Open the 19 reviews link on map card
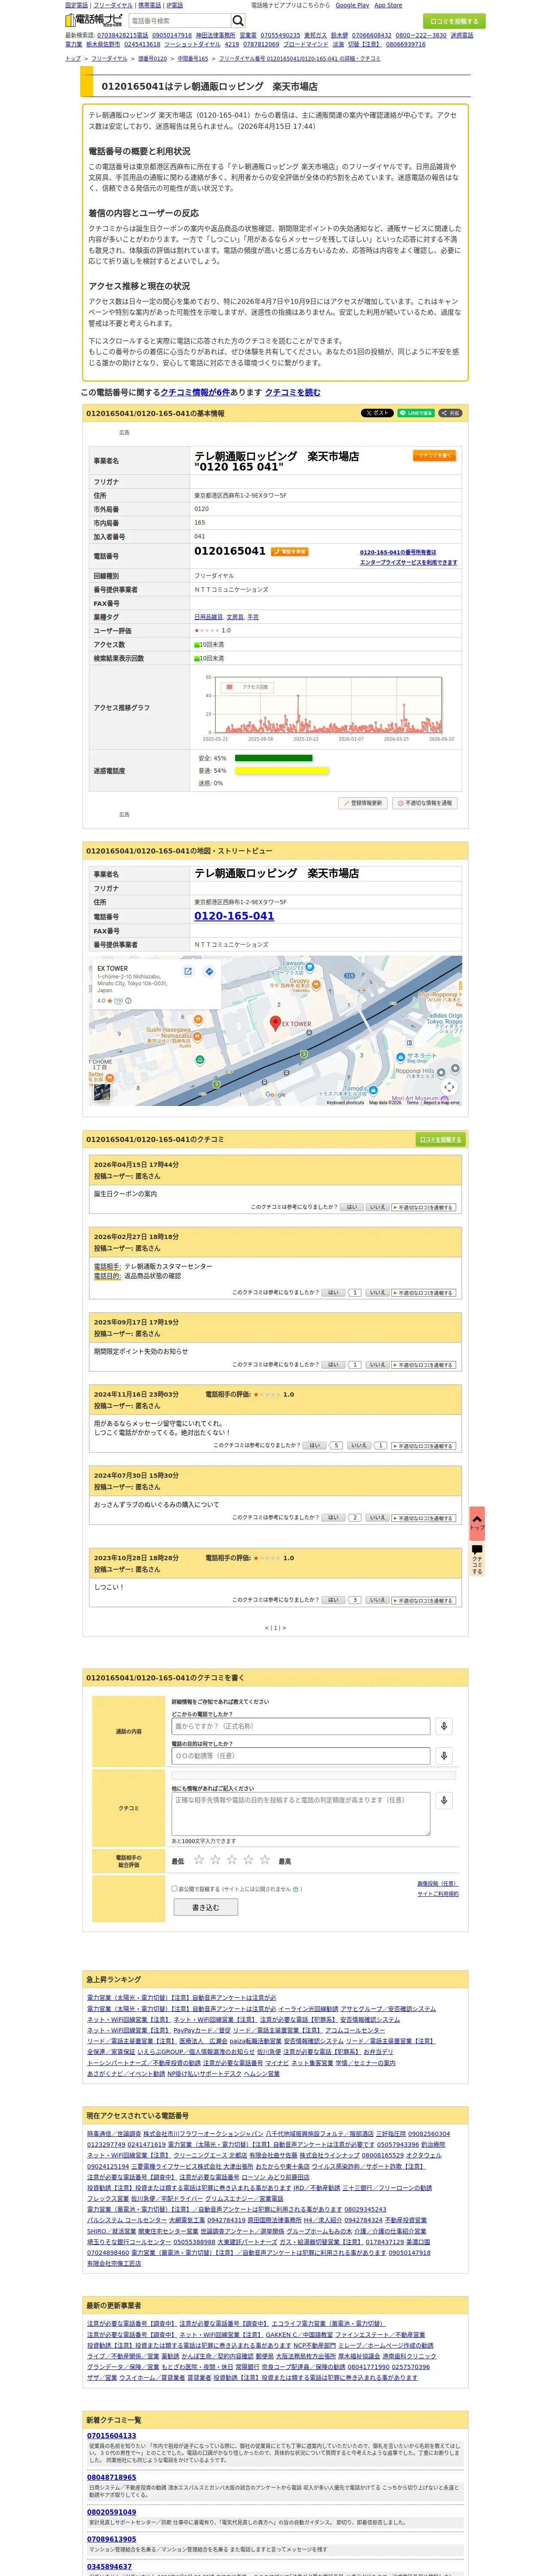 118,1001
